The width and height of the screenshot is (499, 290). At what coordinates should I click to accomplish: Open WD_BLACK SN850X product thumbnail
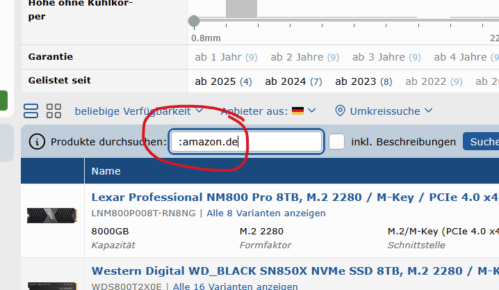click(52, 286)
